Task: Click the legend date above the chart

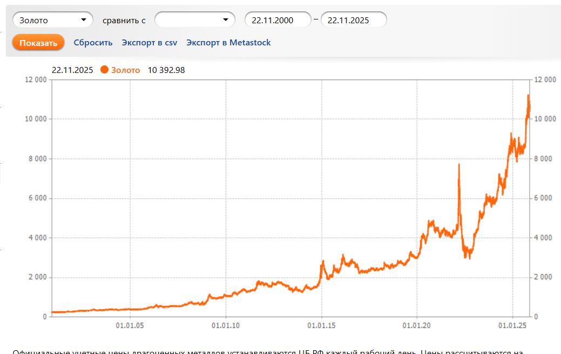Action: click(x=72, y=70)
